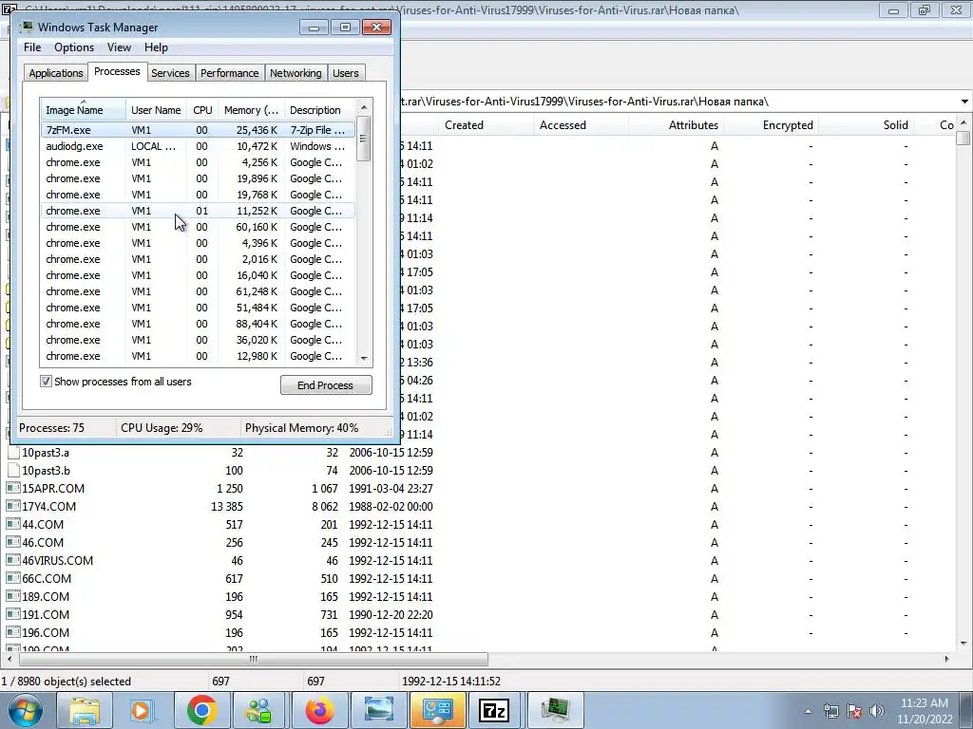Click the 46VIRUS.COM file icon
The height and width of the screenshot is (729, 973).
tap(13, 560)
